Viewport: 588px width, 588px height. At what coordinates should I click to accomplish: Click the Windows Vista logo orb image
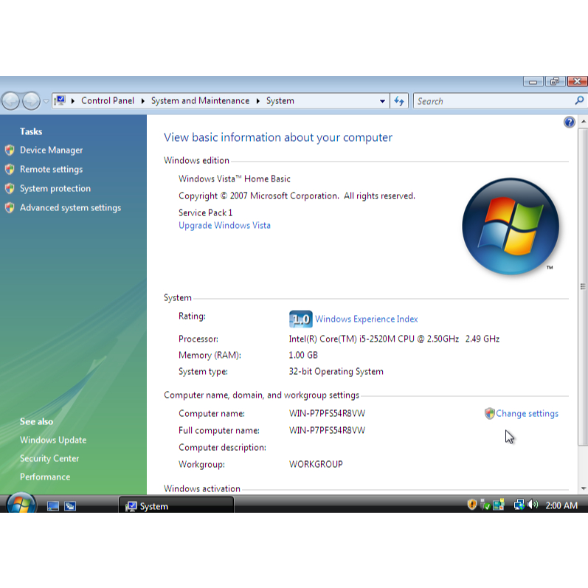tap(511, 226)
